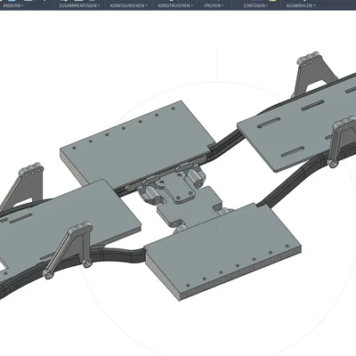Open the ZUSAMMENFÜGEN dropdown menu
The height and width of the screenshot is (356, 356).
[79, 5]
